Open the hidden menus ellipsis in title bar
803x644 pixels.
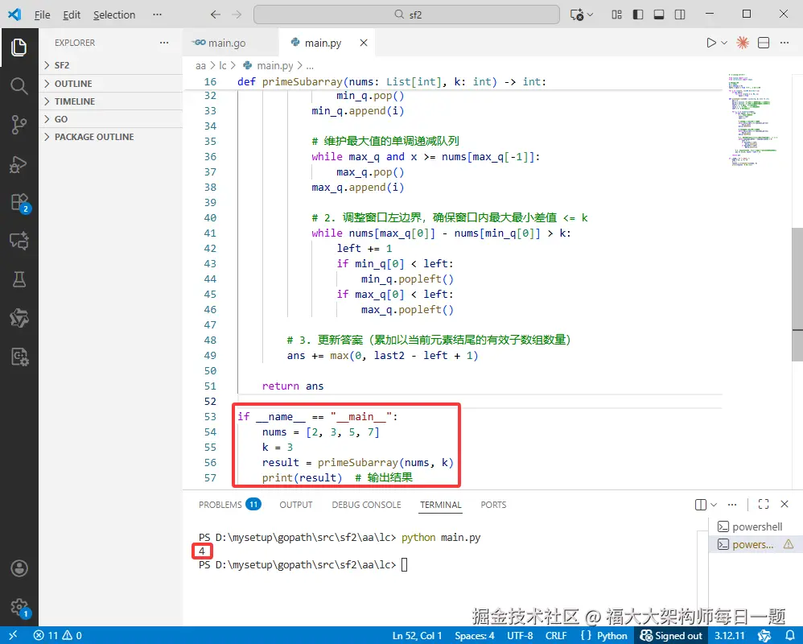pyautogui.click(x=157, y=14)
